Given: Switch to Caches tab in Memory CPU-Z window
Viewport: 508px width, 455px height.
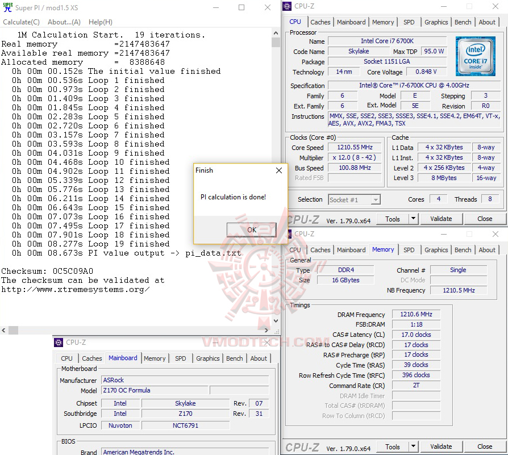Looking at the screenshot, I should (320, 250).
